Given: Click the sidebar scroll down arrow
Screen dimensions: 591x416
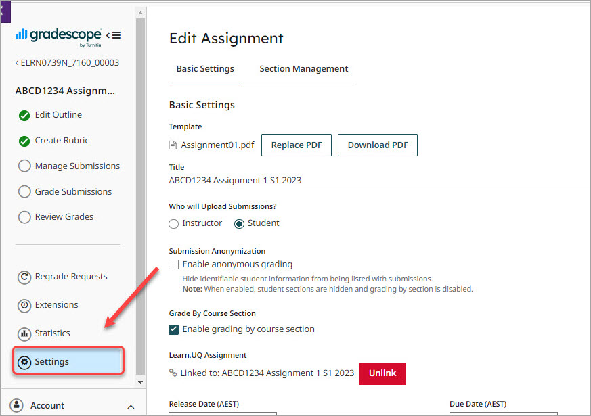Looking at the screenshot, I should tap(140, 382).
